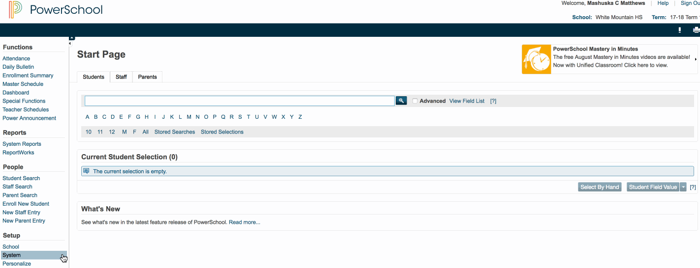Open Attendance in Functions

point(16,58)
